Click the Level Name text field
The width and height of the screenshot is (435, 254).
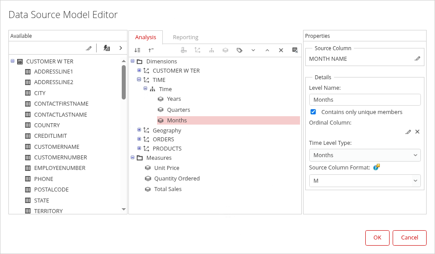[x=364, y=99]
